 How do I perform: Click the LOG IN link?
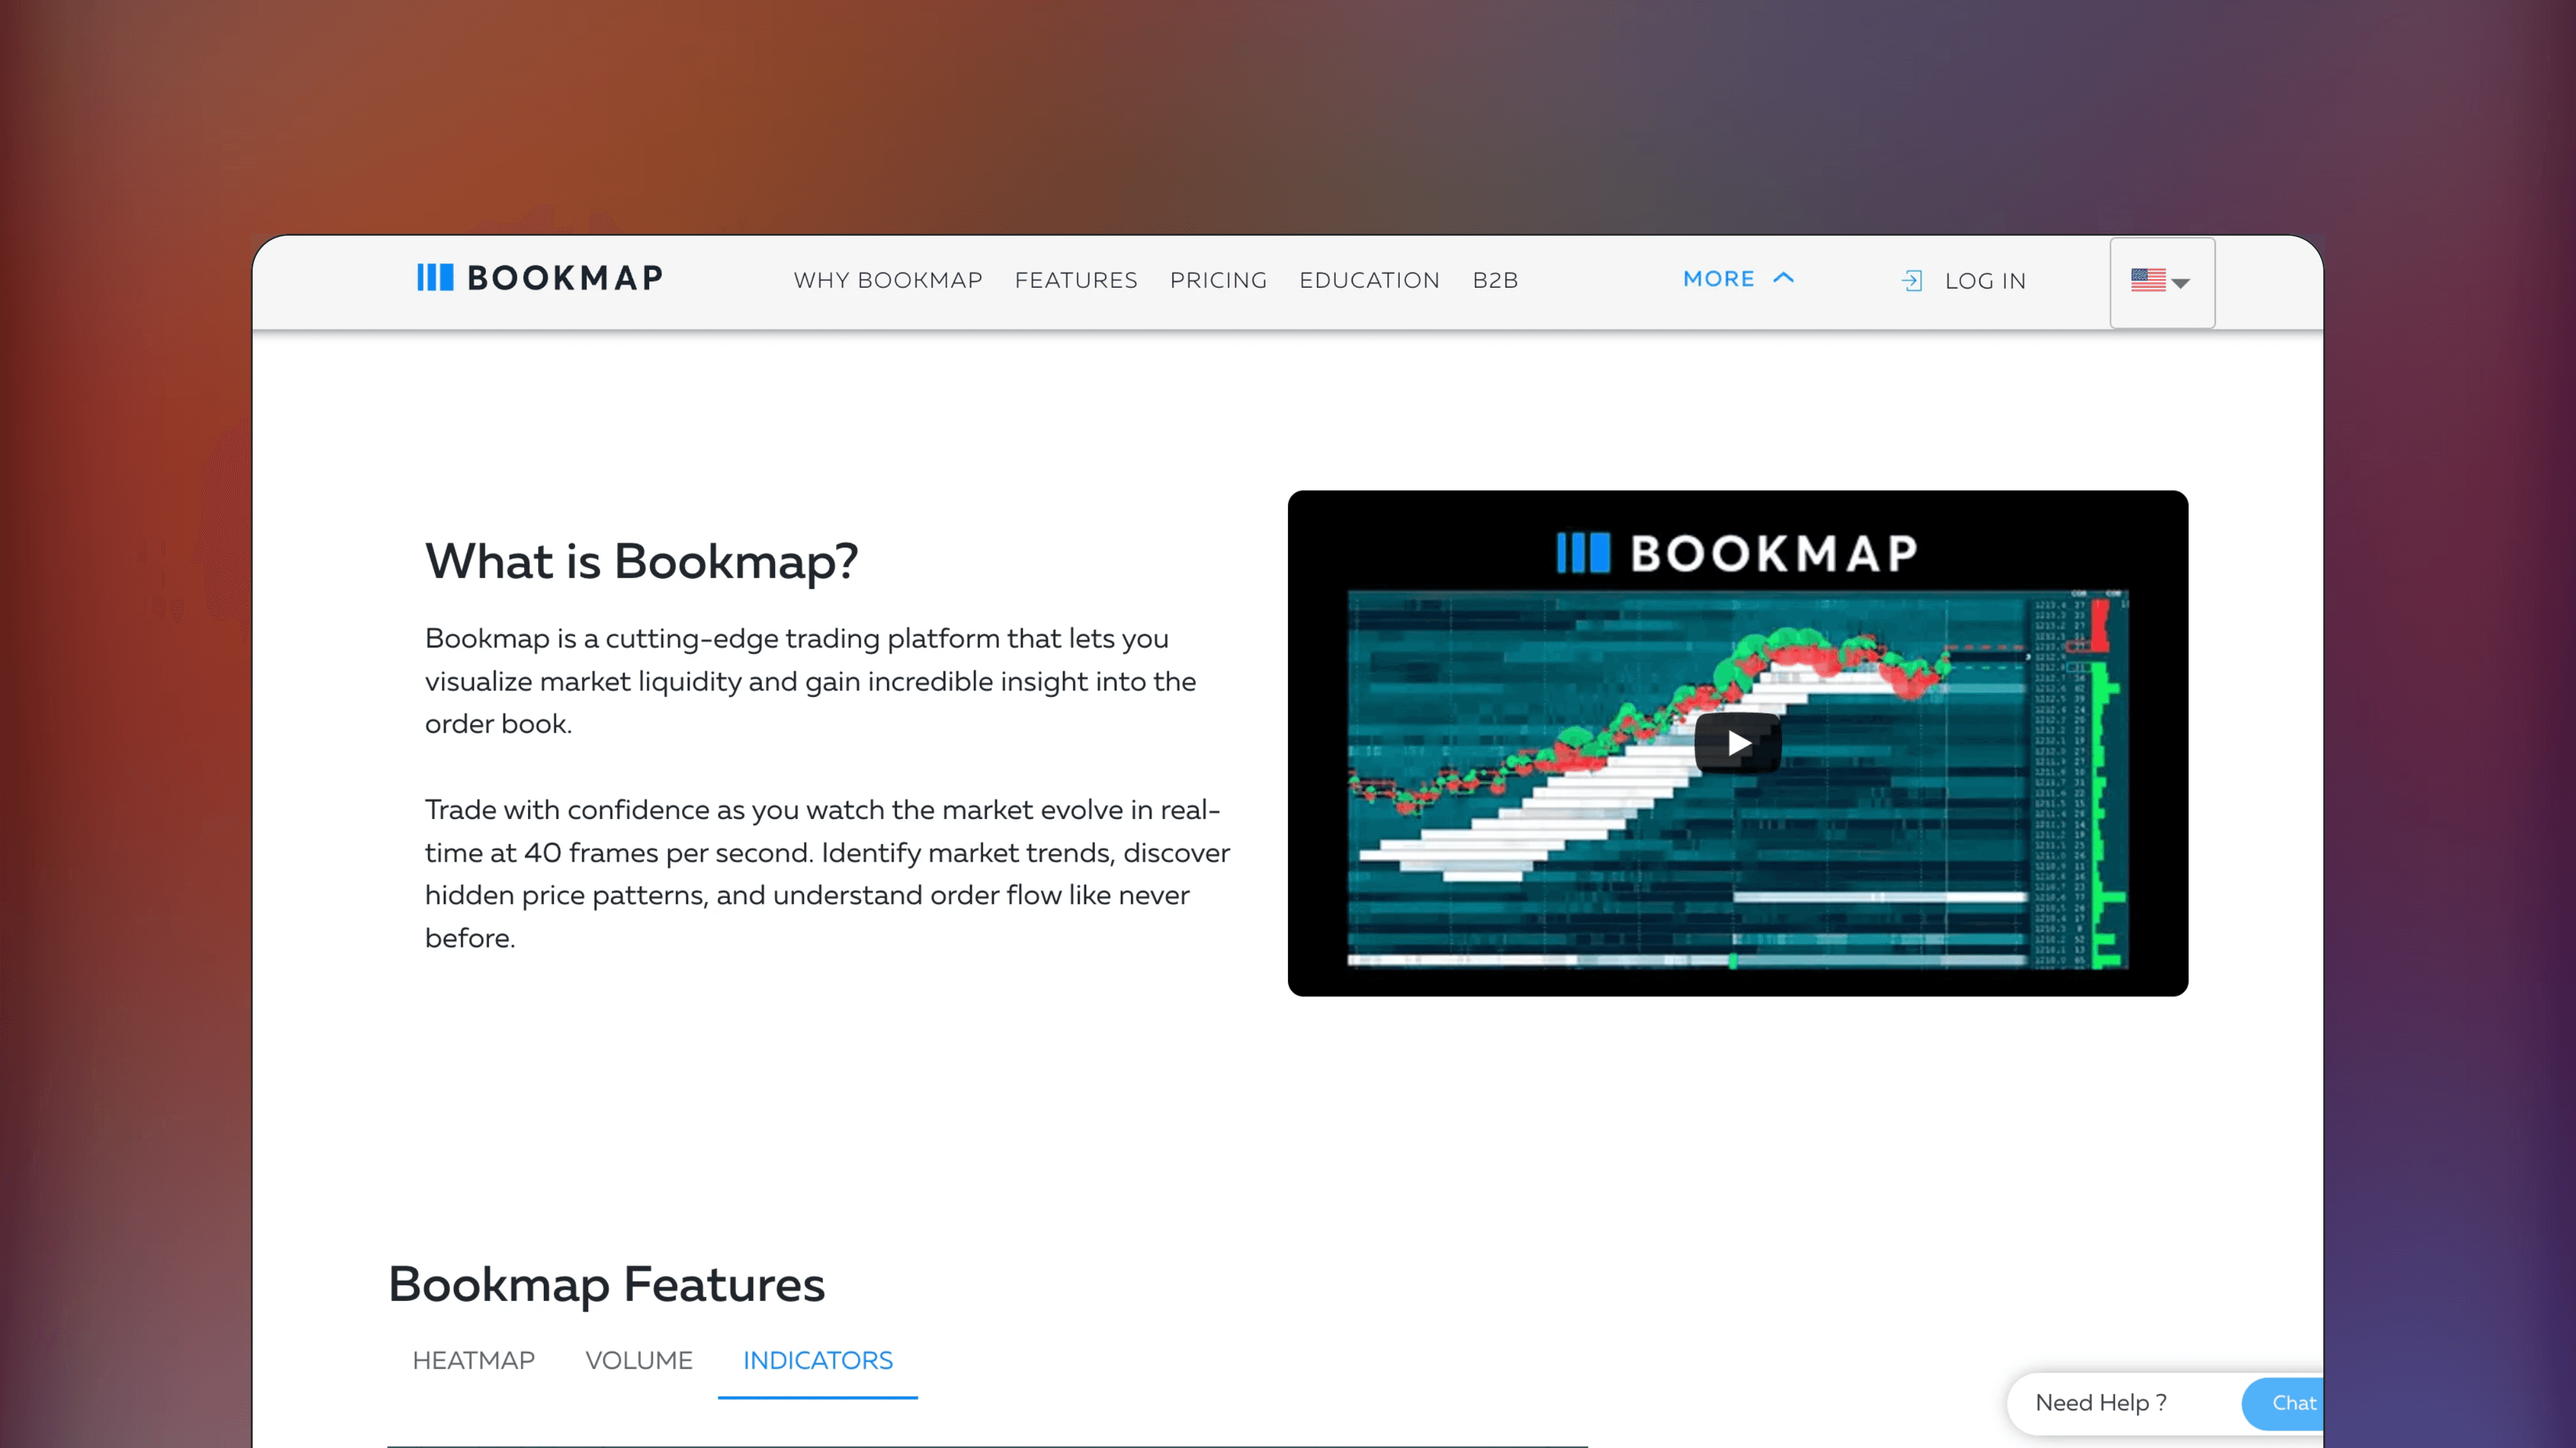coord(1985,281)
